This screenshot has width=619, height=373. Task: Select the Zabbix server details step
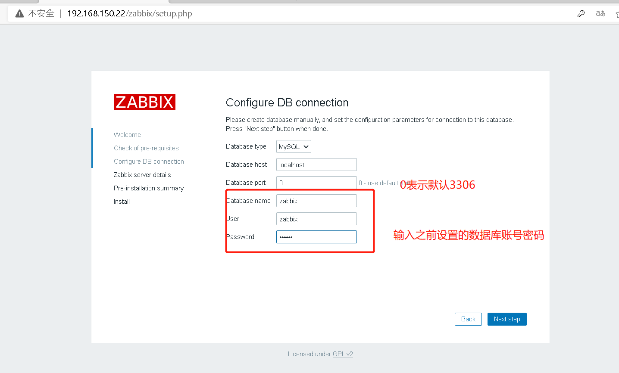142,174
